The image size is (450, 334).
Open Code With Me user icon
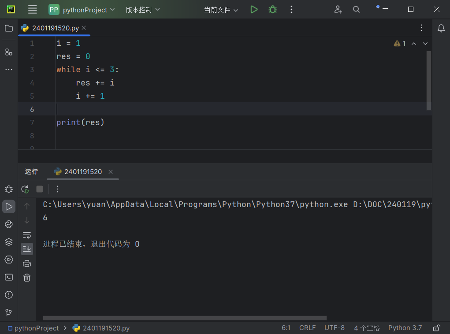pos(338,9)
